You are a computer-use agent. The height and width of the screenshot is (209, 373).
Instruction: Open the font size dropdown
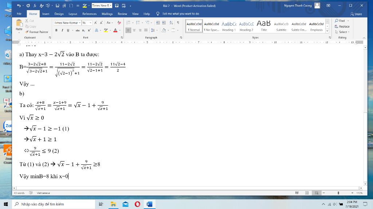pos(91,23)
